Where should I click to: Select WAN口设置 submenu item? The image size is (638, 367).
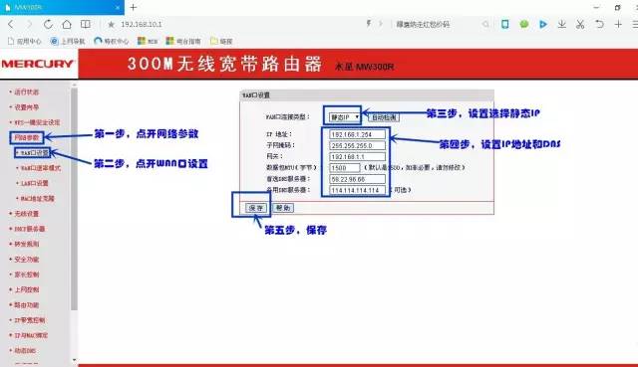click(35, 152)
